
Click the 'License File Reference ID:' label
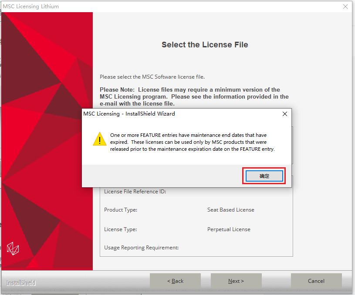tap(135, 192)
